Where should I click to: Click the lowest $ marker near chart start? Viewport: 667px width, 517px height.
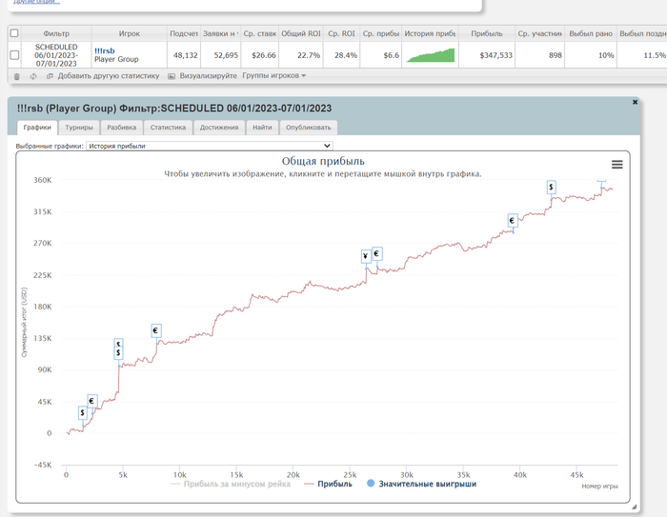coord(83,412)
